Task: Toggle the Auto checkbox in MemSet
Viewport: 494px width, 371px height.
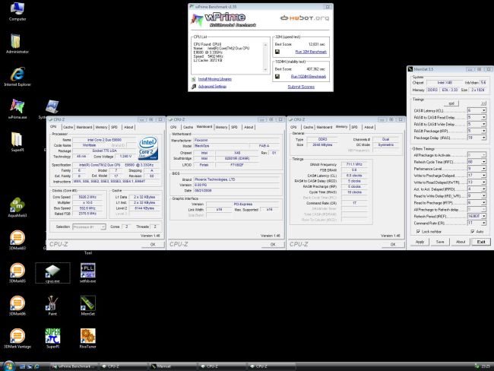Action: tap(473, 231)
